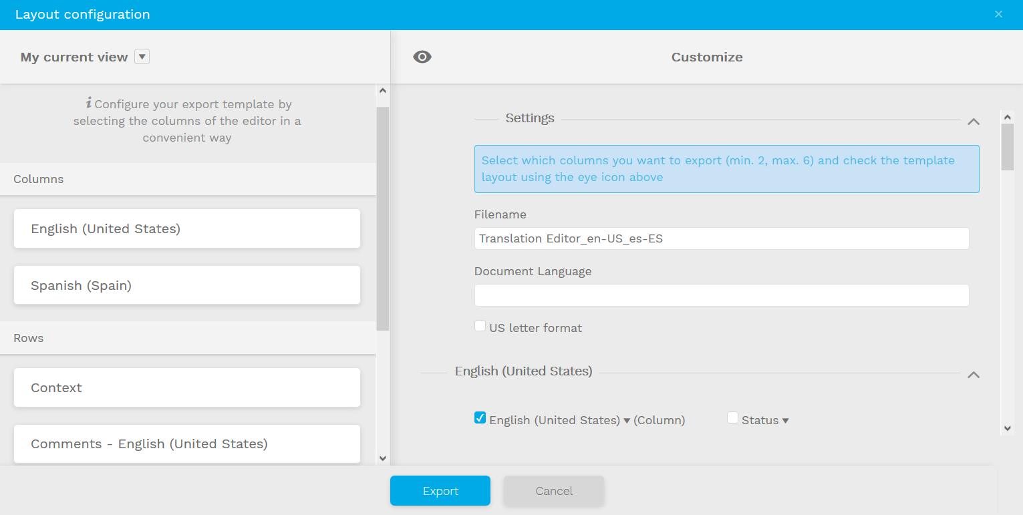Click the Document Language input field
Viewport: 1023px width, 515px height.
click(721, 295)
